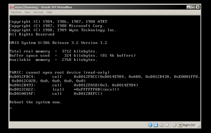The height and width of the screenshot is (133, 211).
Task: Click the virtualization chip status icon
Action: 167,125
